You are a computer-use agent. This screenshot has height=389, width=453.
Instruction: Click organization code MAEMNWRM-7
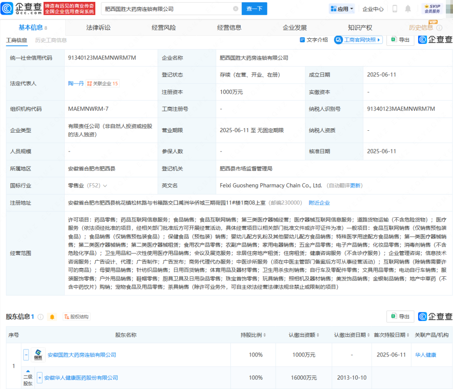[88, 109]
